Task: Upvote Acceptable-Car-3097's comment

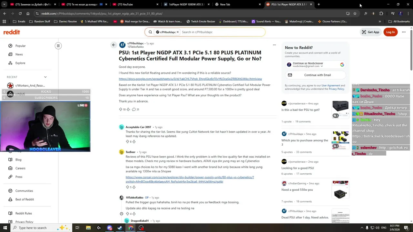Action: [x=127, y=141]
